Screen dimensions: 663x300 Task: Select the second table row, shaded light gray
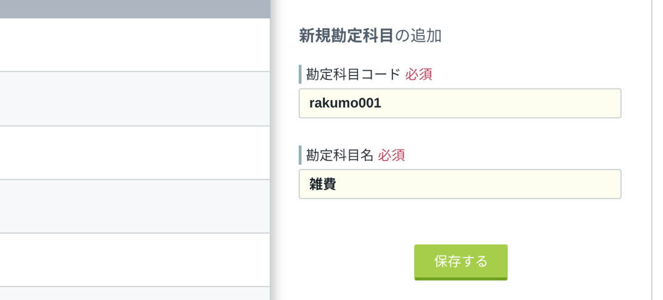(135, 99)
